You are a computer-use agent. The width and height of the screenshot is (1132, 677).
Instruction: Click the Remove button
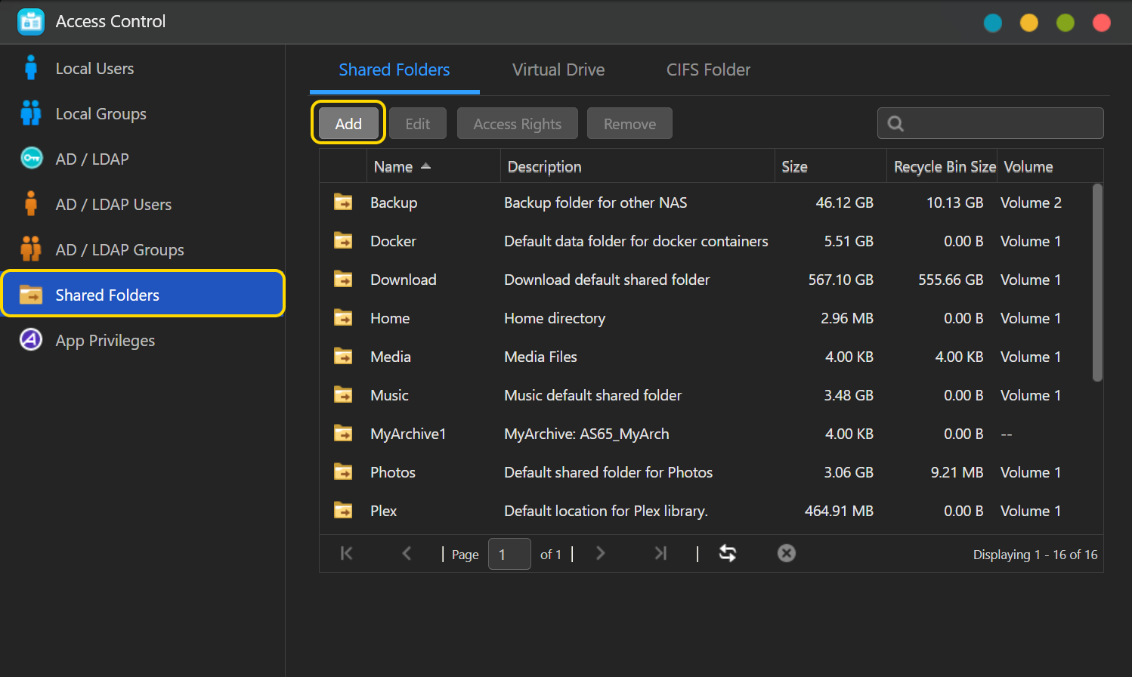click(x=629, y=123)
